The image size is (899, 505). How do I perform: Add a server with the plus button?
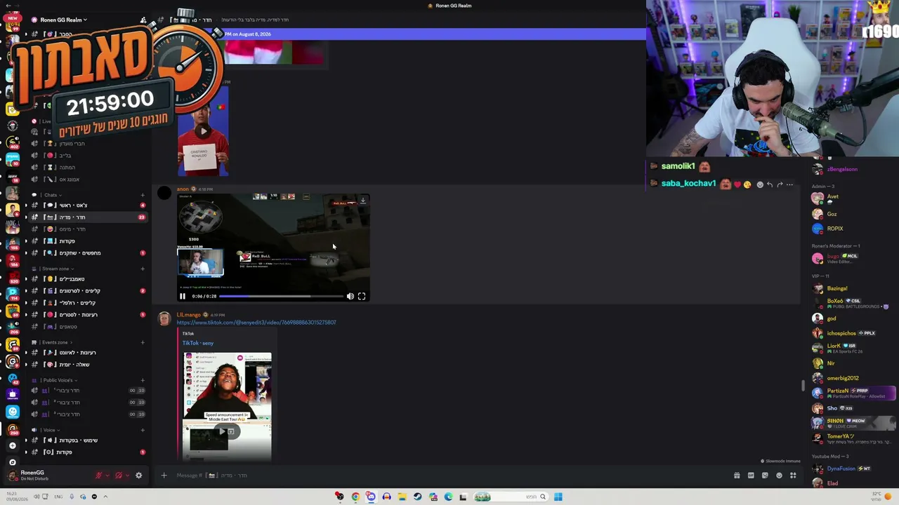point(12,446)
